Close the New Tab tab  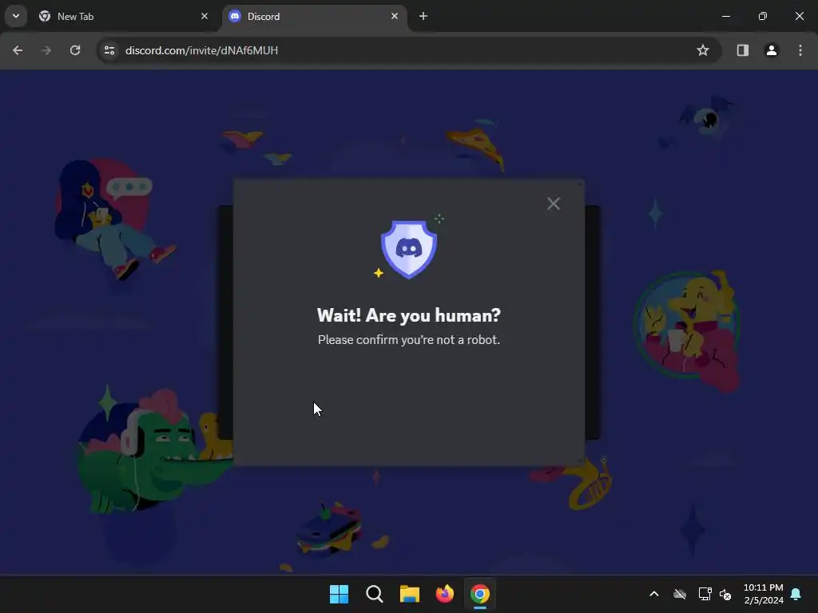204,16
